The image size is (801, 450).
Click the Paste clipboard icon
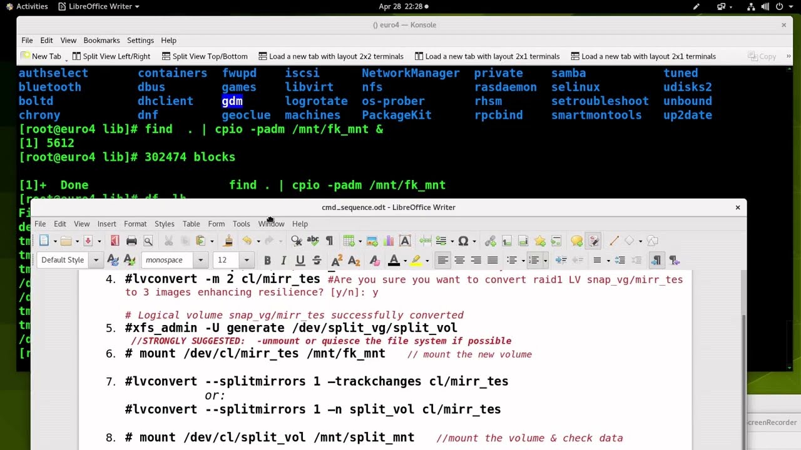(x=200, y=241)
